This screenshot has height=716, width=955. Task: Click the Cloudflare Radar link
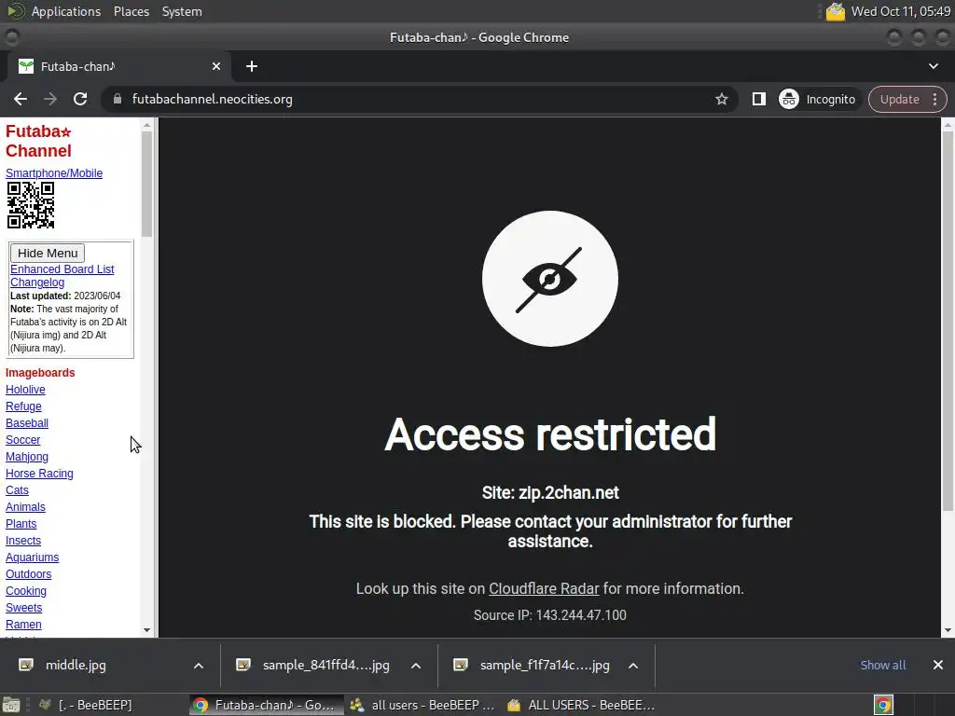click(544, 589)
